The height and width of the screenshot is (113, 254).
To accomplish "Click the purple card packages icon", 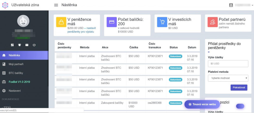I will (x=112, y=22).
